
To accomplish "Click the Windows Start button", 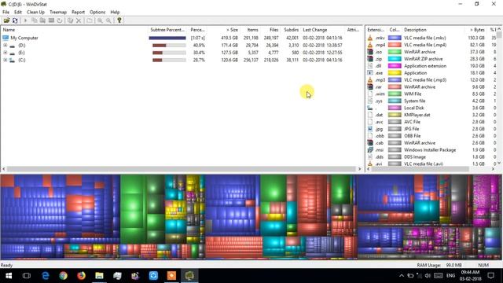I will click(9, 276).
